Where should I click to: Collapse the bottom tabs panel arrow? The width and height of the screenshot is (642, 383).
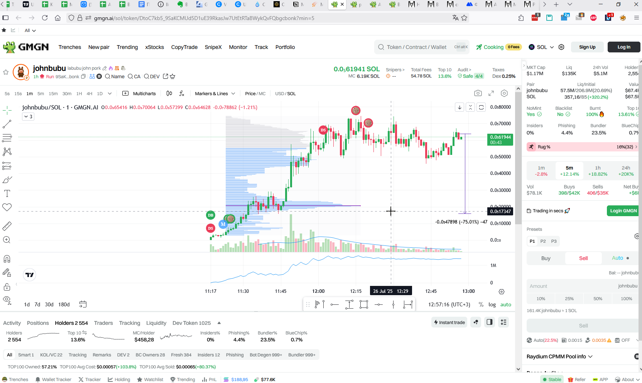point(219,323)
